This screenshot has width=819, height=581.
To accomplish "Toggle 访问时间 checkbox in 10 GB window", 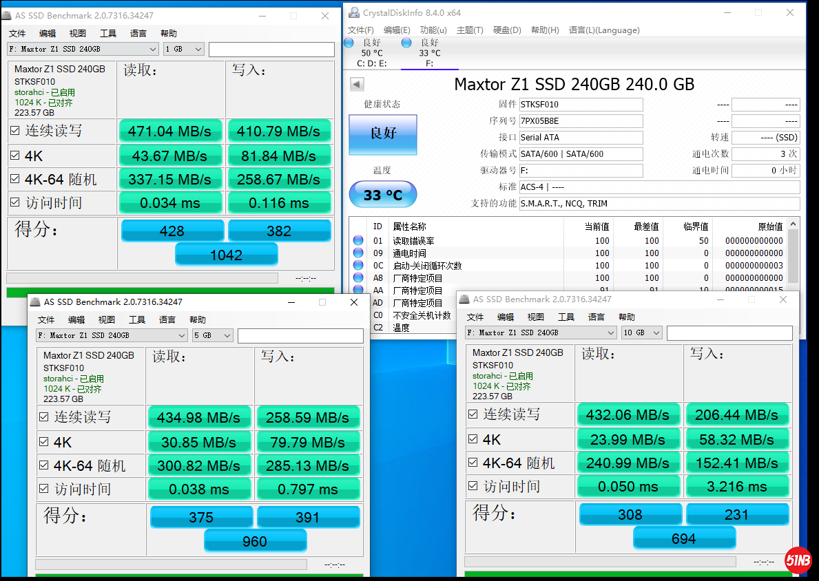I will pos(473,487).
